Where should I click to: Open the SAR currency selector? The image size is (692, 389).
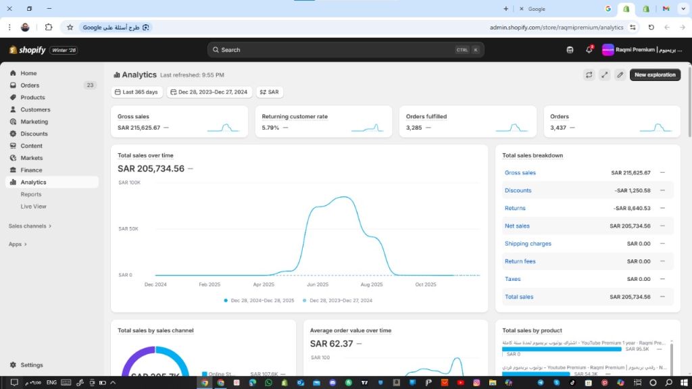tap(269, 92)
